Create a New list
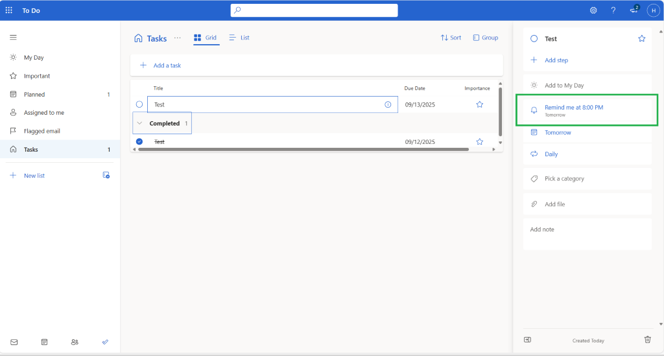This screenshot has height=356, width=664. coord(34,175)
